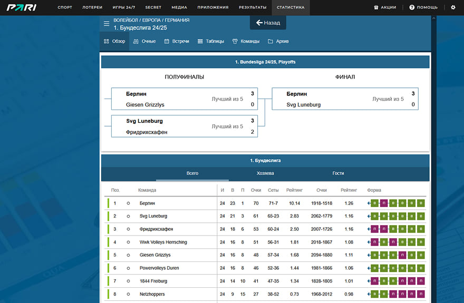Click the gift icon next to Акции
Screen dimensions: 464x303
coord(376,7)
